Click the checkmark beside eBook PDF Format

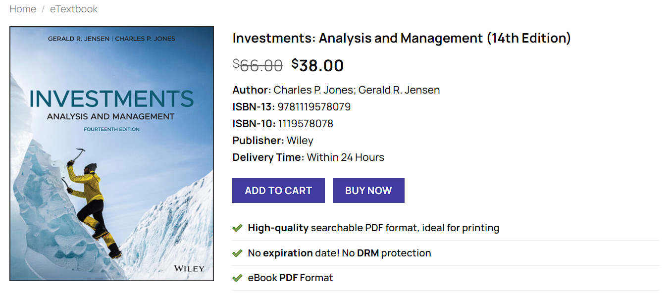[x=236, y=277]
